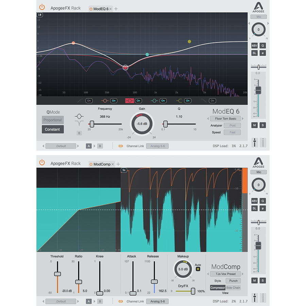Toggle the Auto makeup gain indicator
The image size is (306, 306).
tap(198, 269)
